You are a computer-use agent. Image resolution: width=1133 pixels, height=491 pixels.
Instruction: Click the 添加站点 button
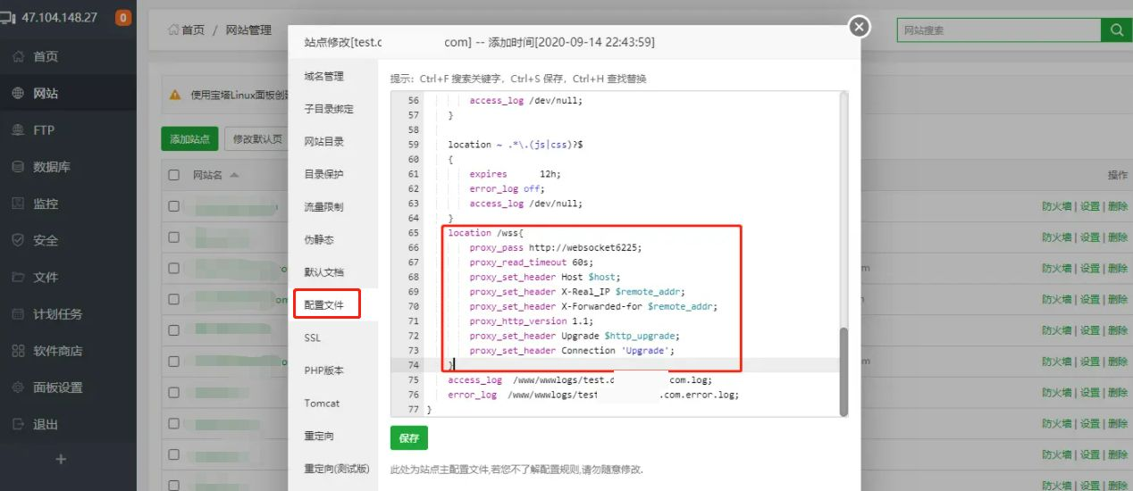189,139
